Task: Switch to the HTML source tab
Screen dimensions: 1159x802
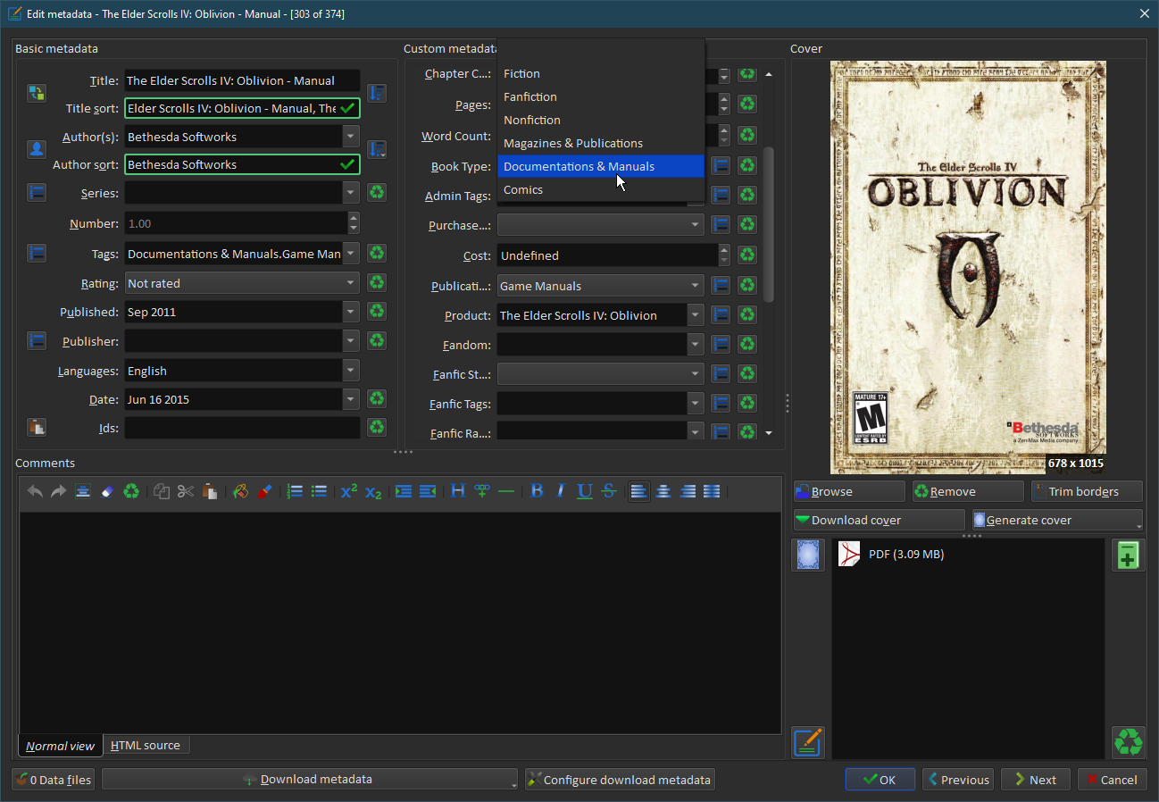Action: click(x=145, y=745)
